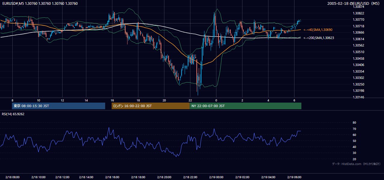
Task: Click the 2/19 06:00 bottom date label
Action: pos(294,177)
